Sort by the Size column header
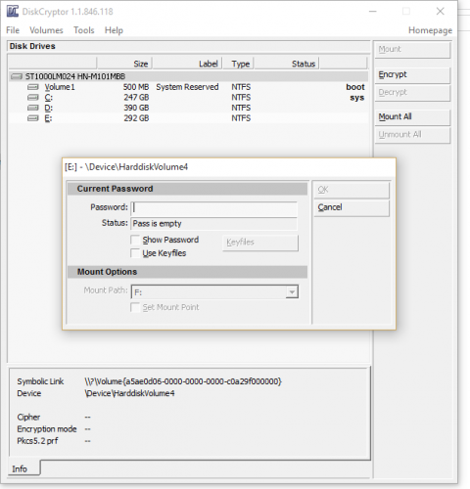The height and width of the screenshot is (489, 470). 124,64
